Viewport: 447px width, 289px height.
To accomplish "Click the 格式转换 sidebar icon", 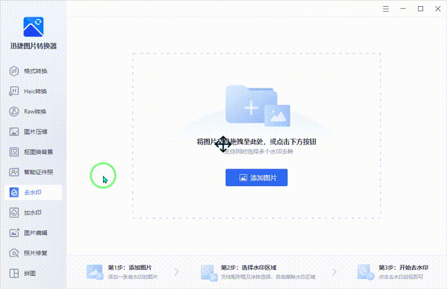I will click(14, 71).
